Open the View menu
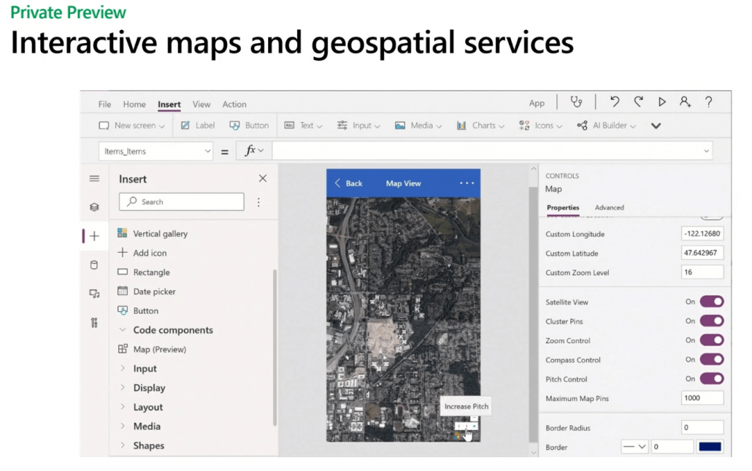This screenshot has width=752, height=471. [202, 104]
